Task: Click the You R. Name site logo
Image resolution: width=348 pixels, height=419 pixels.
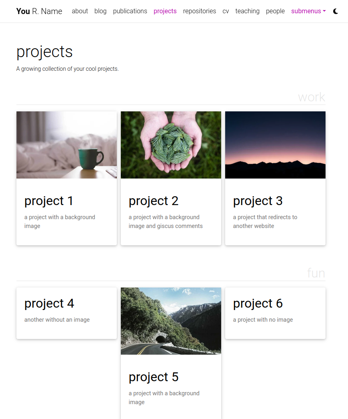Action: point(39,11)
